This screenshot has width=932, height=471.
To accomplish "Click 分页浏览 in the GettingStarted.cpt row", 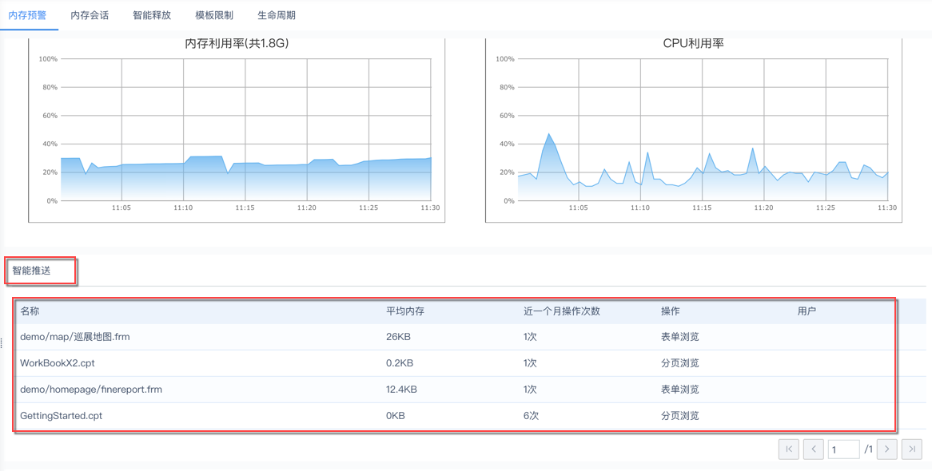I will pos(680,416).
